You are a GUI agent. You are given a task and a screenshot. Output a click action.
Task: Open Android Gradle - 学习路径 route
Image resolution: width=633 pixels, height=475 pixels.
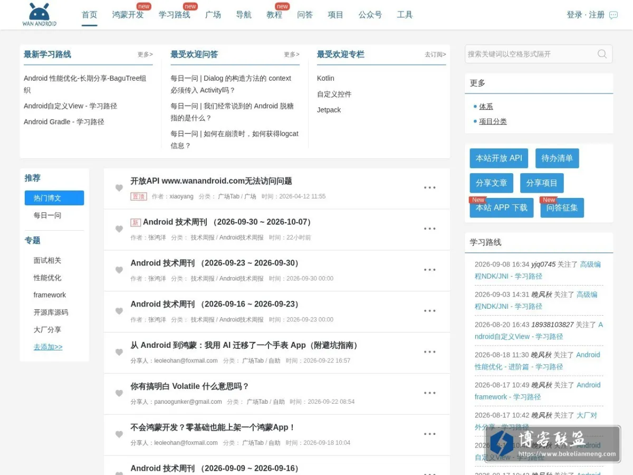(64, 122)
